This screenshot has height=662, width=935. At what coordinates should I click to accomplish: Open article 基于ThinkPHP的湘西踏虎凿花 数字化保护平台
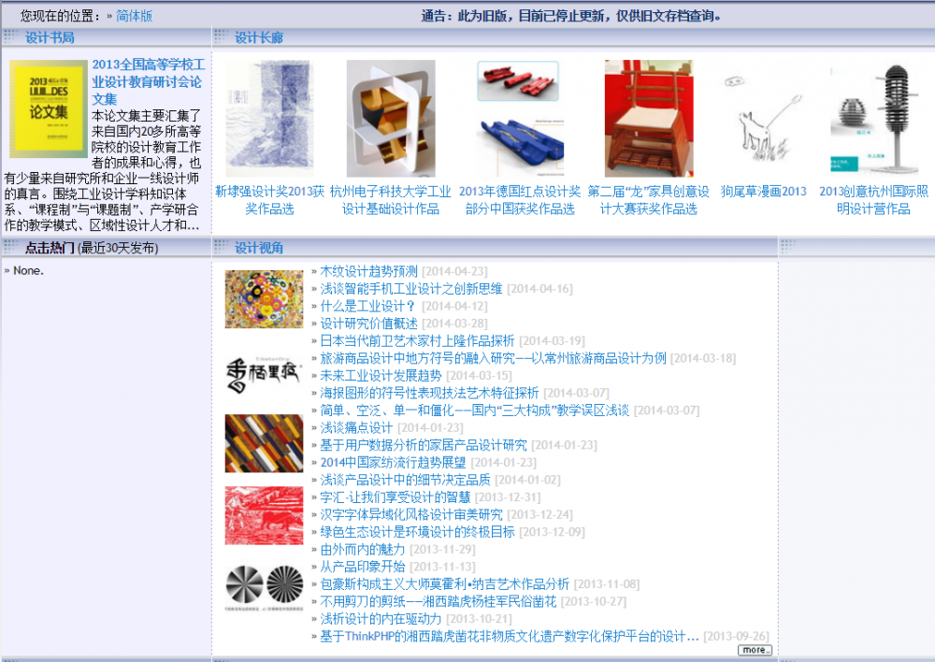point(510,636)
